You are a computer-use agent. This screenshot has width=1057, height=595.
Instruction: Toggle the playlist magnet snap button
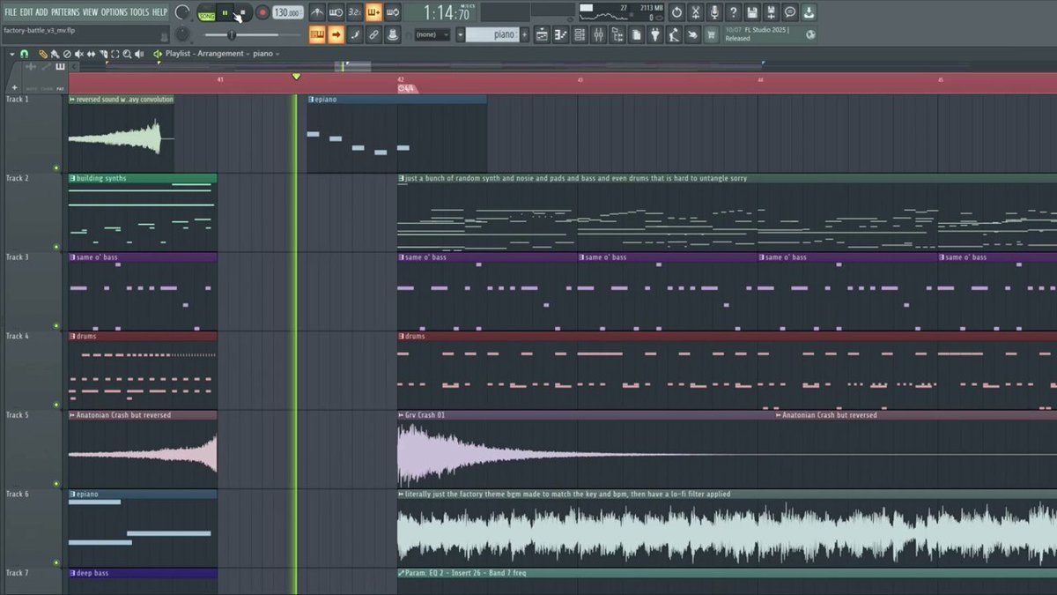coord(24,54)
